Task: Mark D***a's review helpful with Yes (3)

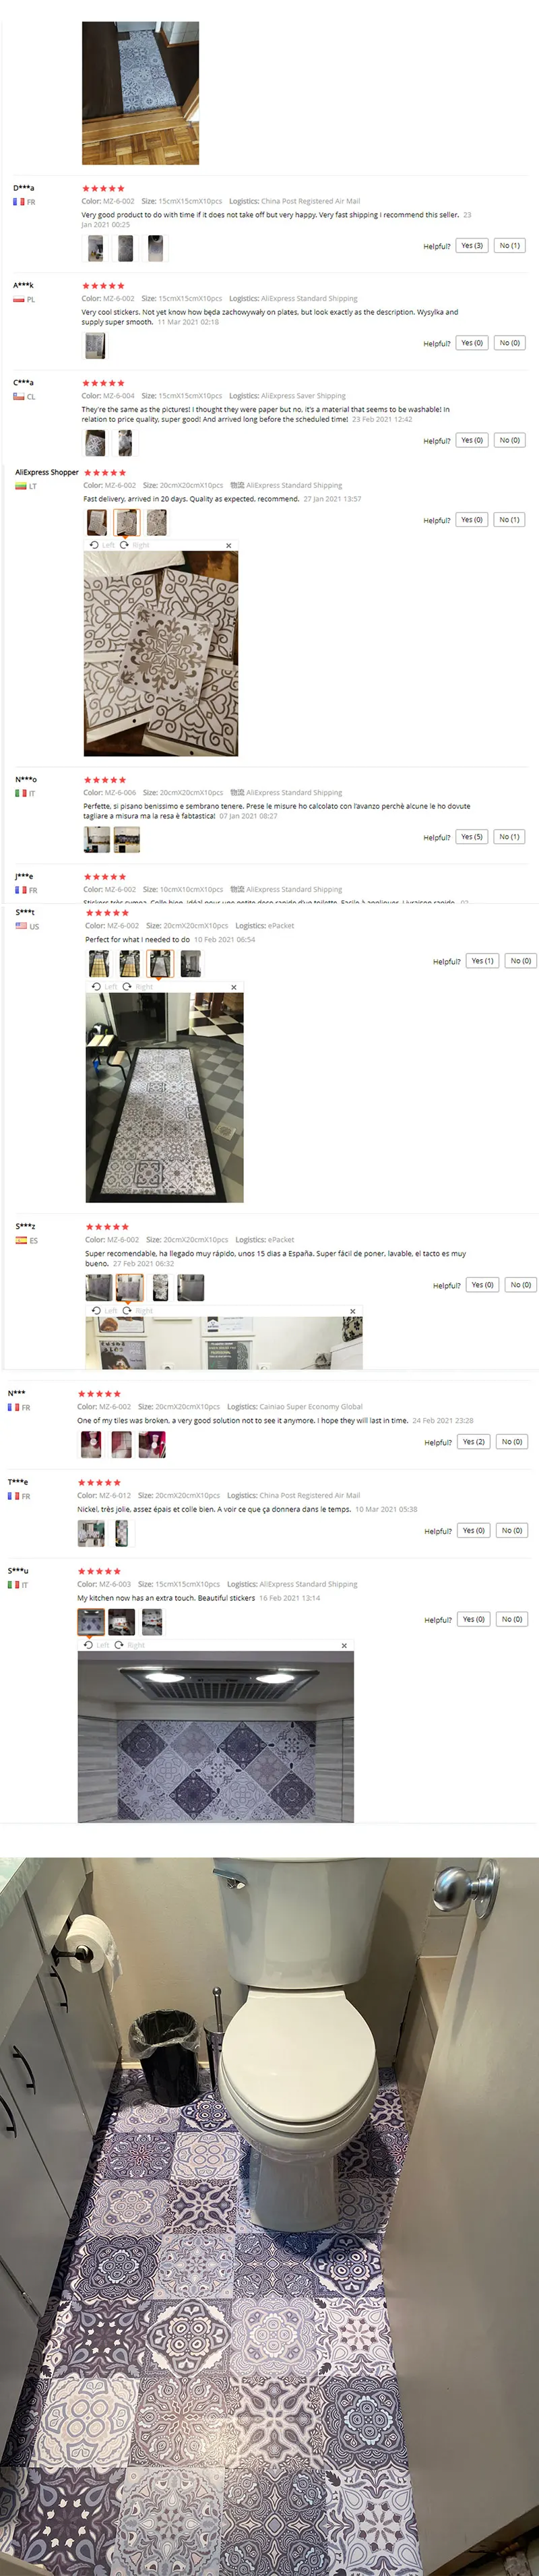Action: click(x=472, y=245)
